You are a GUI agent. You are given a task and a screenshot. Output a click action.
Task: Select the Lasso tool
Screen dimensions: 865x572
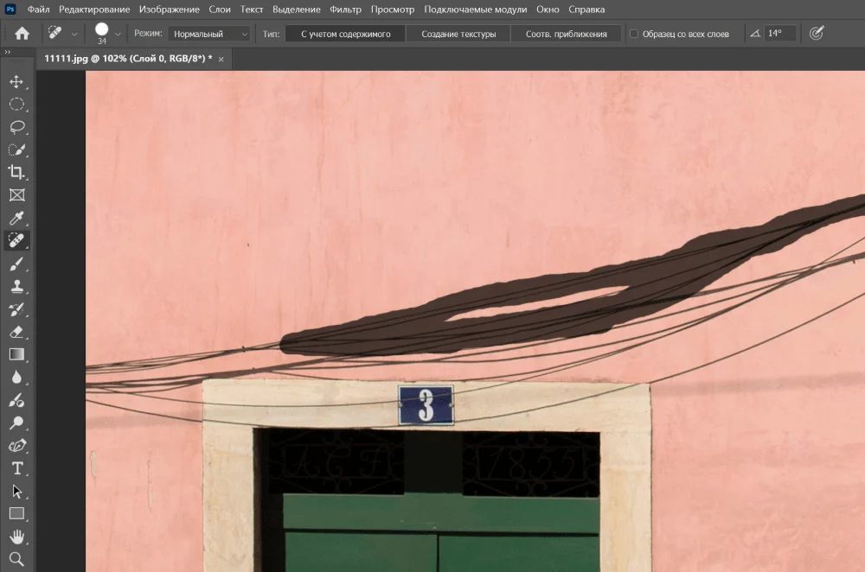(x=16, y=127)
